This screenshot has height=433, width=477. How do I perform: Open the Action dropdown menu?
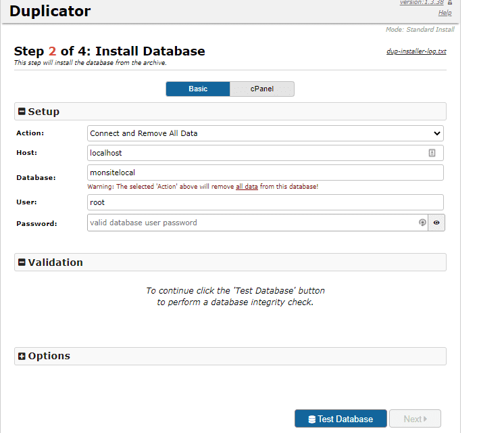265,133
